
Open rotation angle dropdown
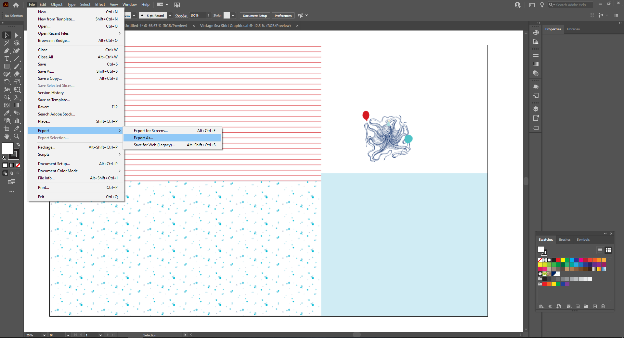tap(68, 335)
